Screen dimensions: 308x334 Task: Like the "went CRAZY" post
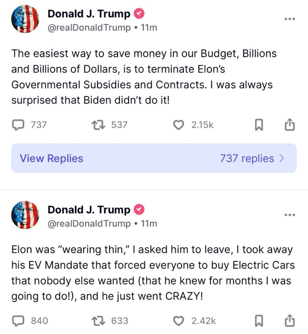(x=179, y=321)
